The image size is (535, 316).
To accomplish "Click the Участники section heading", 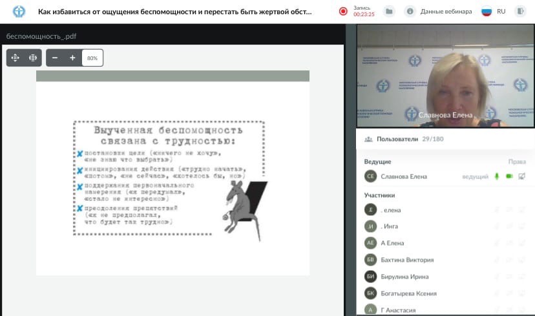I will [379, 195].
